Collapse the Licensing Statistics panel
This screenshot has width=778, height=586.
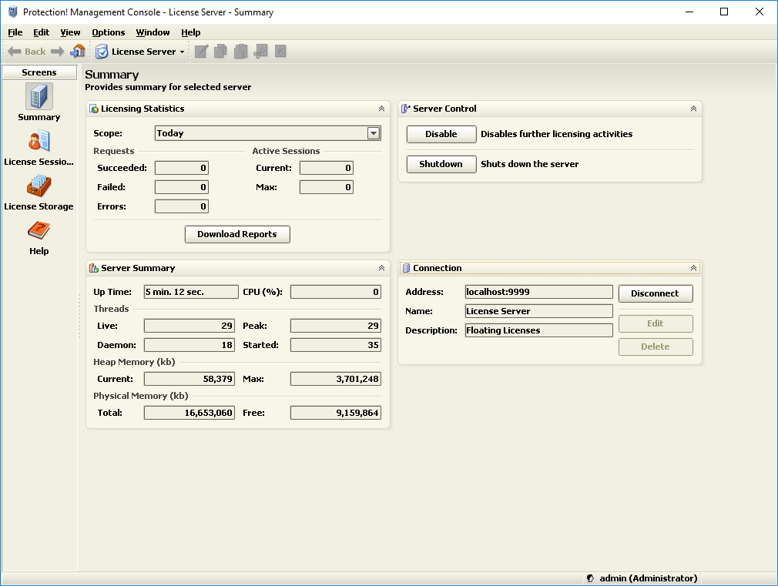[381, 109]
